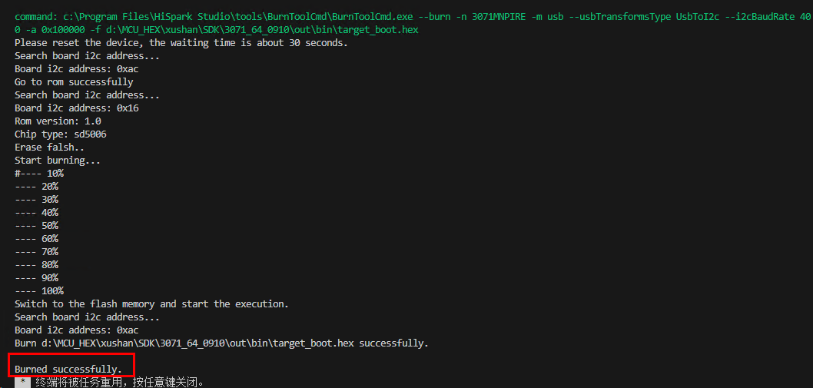
Task: Click 'Switch to the flash memory' line
Action: tap(151, 304)
